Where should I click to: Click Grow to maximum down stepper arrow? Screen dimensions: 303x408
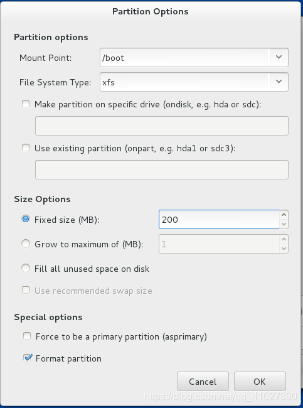pos(284,249)
